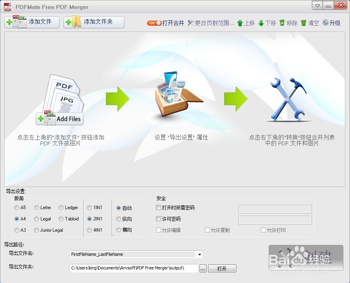The height and width of the screenshot is (283, 350).
Task: Check the 允许复制 option
Action: point(207,230)
